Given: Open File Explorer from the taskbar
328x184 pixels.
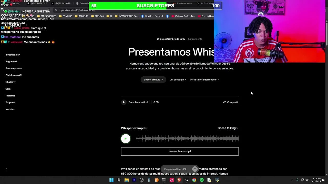Looking at the screenshot, I should click(x=127, y=180).
